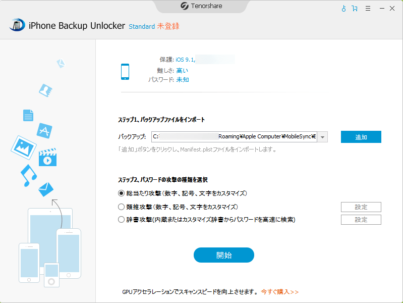Click the ステップ1 import backup heading
The width and height of the screenshot is (403, 303).
tap(161, 120)
